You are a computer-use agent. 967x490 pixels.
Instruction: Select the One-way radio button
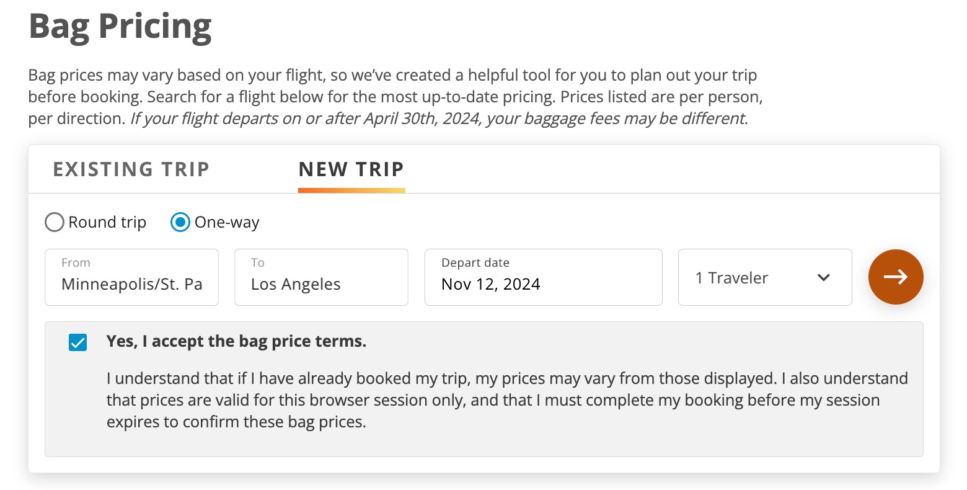click(180, 222)
